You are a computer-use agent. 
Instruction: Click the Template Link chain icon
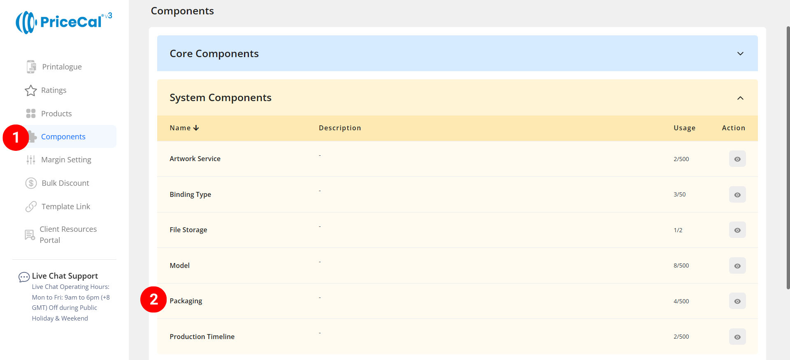pyautogui.click(x=31, y=207)
